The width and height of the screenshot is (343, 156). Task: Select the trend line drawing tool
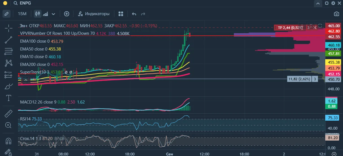tap(9, 40)
